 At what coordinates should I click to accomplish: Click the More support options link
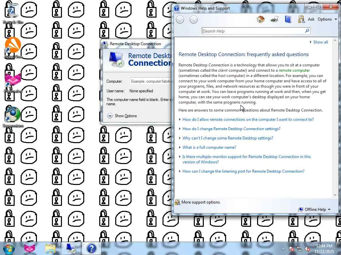200,202
